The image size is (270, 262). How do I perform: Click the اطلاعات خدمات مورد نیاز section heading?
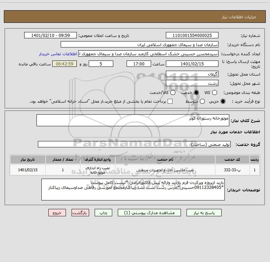(235, 132)
